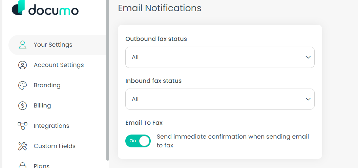Click the Branding palette icon
358x168 pixels.
point(23,86)
